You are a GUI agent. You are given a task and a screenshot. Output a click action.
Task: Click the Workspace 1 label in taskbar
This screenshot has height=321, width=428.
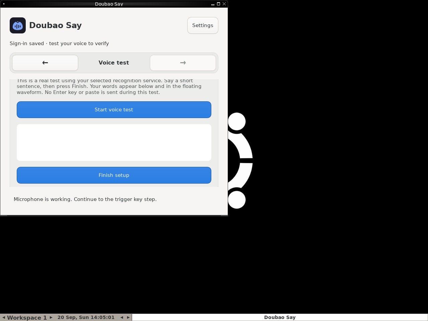[27, 318]
